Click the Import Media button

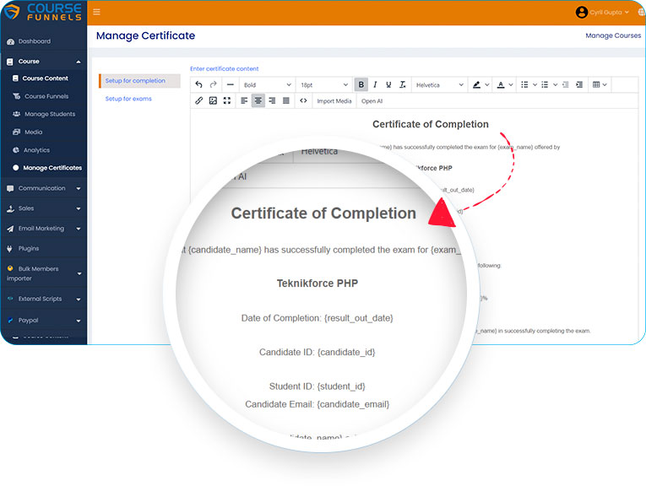tap(334, 100)
